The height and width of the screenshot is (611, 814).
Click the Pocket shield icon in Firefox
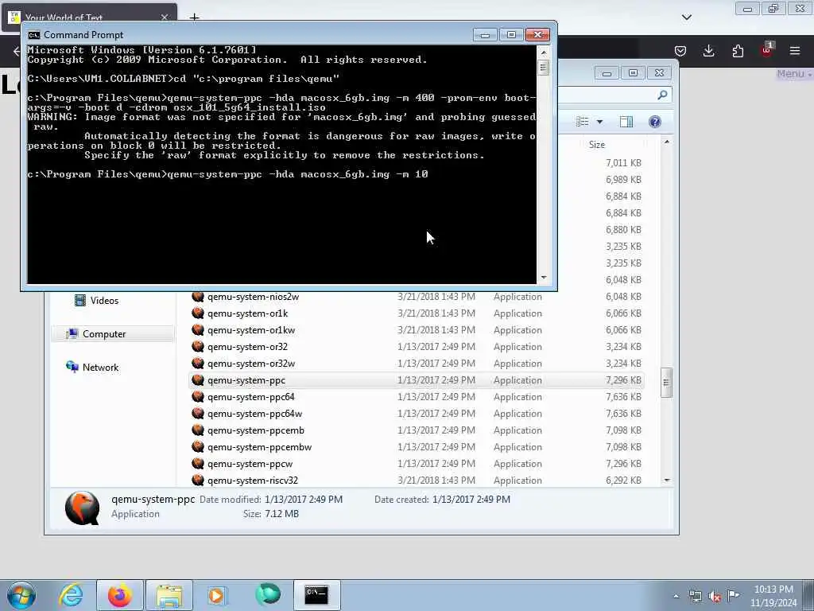pyautogui.click(x=680, y=50)
